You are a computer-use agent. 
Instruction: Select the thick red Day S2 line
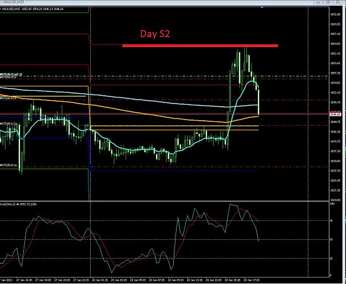click(x=200, y=46)
